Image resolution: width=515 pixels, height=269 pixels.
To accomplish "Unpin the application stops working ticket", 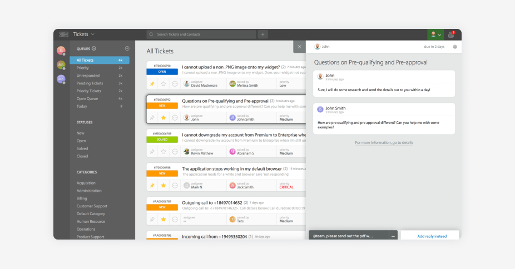I will click(x=152, y=186).
